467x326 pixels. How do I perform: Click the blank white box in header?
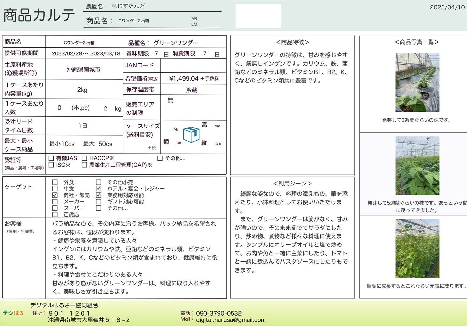pos(258,16)
